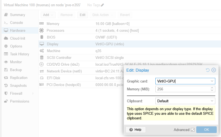
Task: Open the Replication sidebar section
Action: coord(18,78)
